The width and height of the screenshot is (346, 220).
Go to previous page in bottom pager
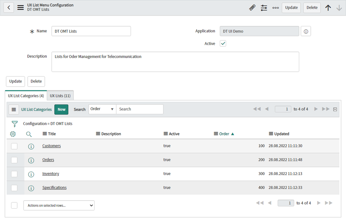[270, 203]
